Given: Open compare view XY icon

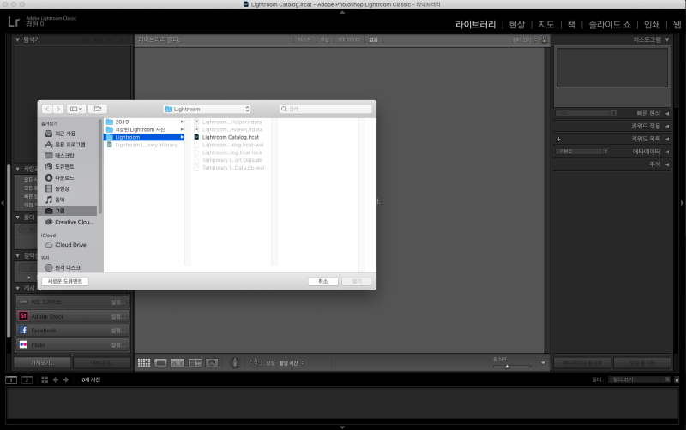Looking at the screenshot, I should pyautogui.click(x=178, y=362).
